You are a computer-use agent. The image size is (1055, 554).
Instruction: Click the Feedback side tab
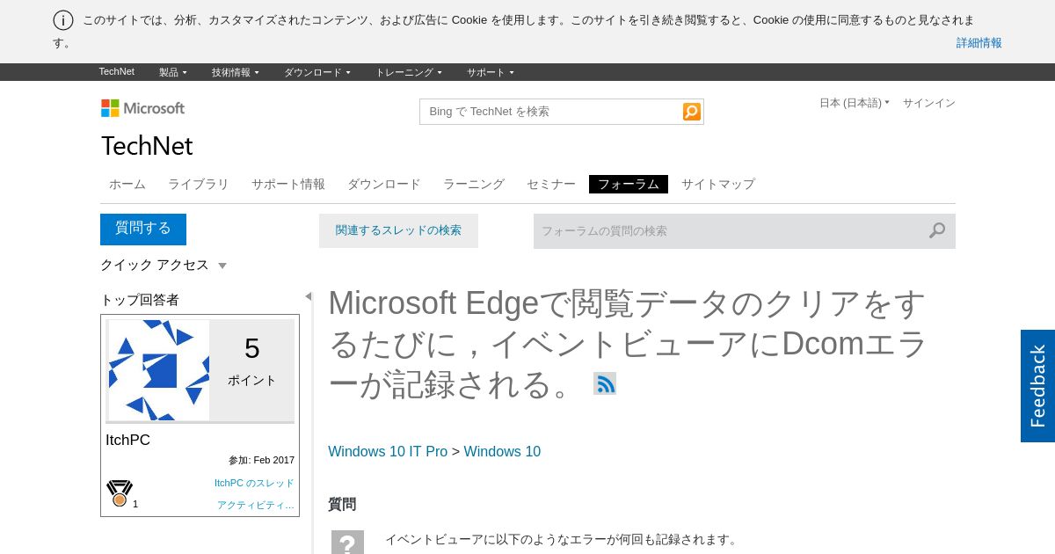click(x=1037, y=386)
